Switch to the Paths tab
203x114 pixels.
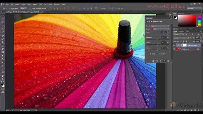pos(187,32)
